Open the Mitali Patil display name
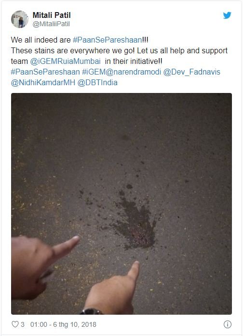The height and width of the screenshot is (336, 244). coord(52,15)
